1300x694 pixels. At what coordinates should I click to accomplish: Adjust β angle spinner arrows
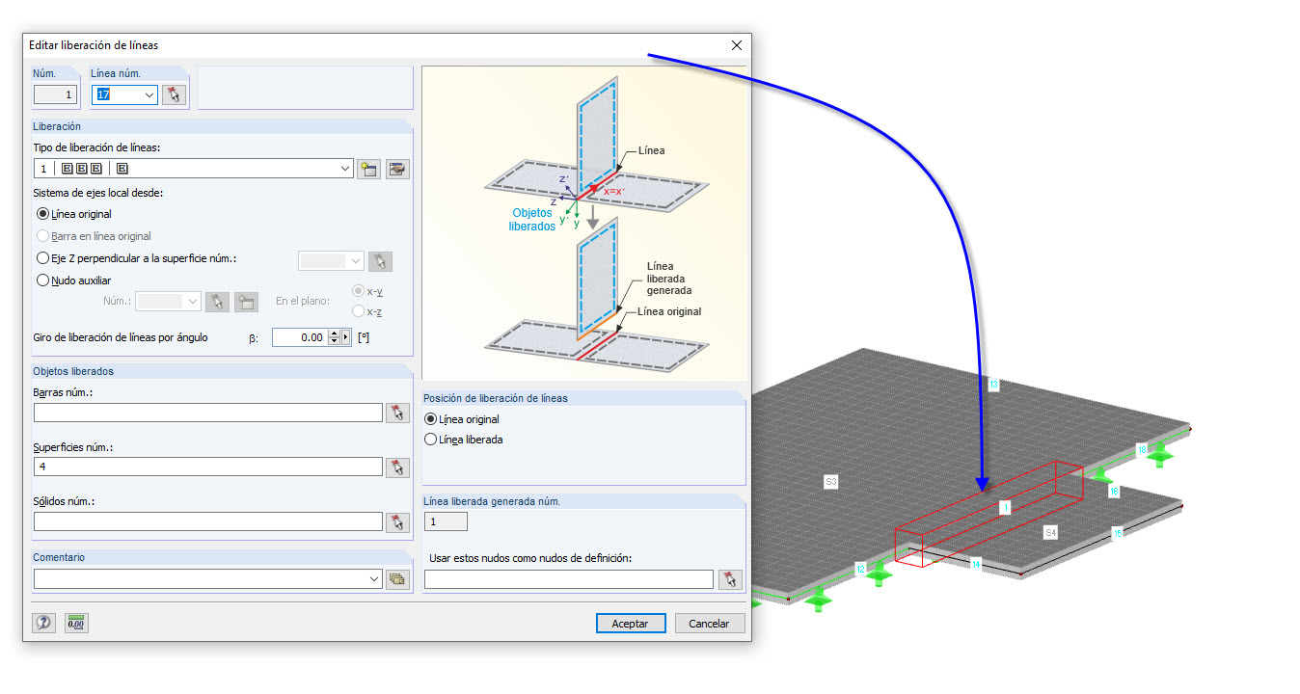click(335, 337)
